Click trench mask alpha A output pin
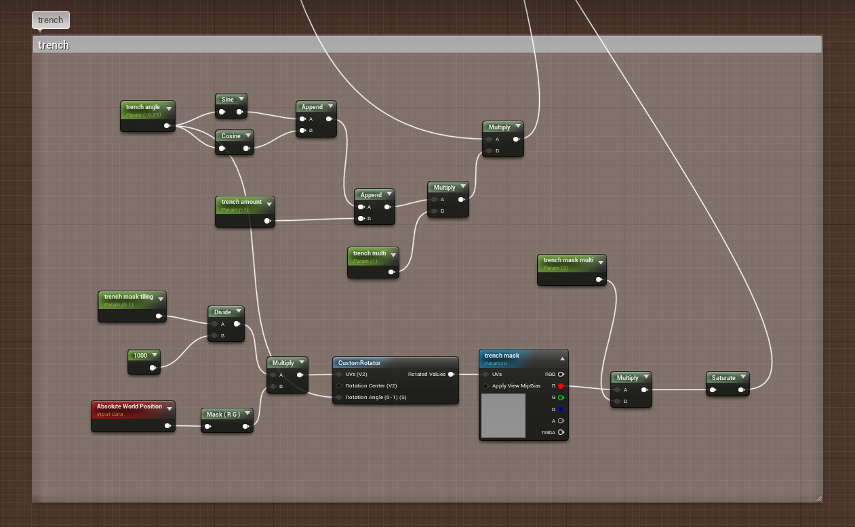Screen dimensions: 855x527 [x=561, y=421]
